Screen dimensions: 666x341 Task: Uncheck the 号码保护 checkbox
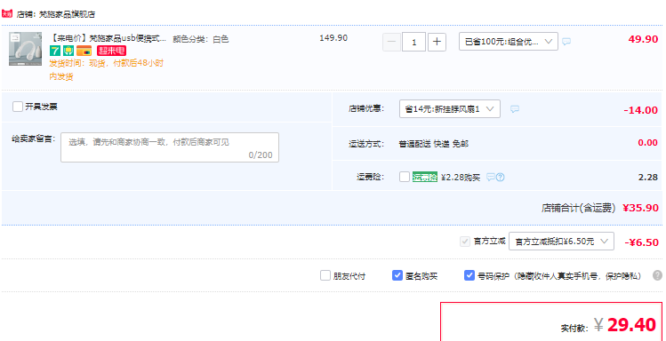click(469, 275)
